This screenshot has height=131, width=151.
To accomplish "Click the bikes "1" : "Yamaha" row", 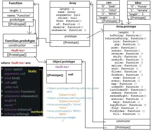I will pos(139,10).
